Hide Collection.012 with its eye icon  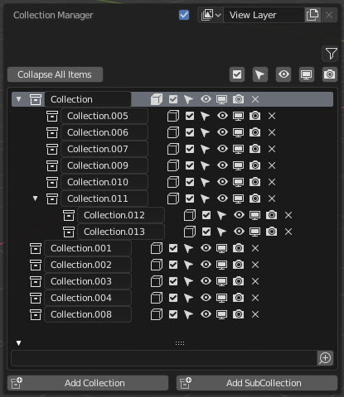[239, 215]
